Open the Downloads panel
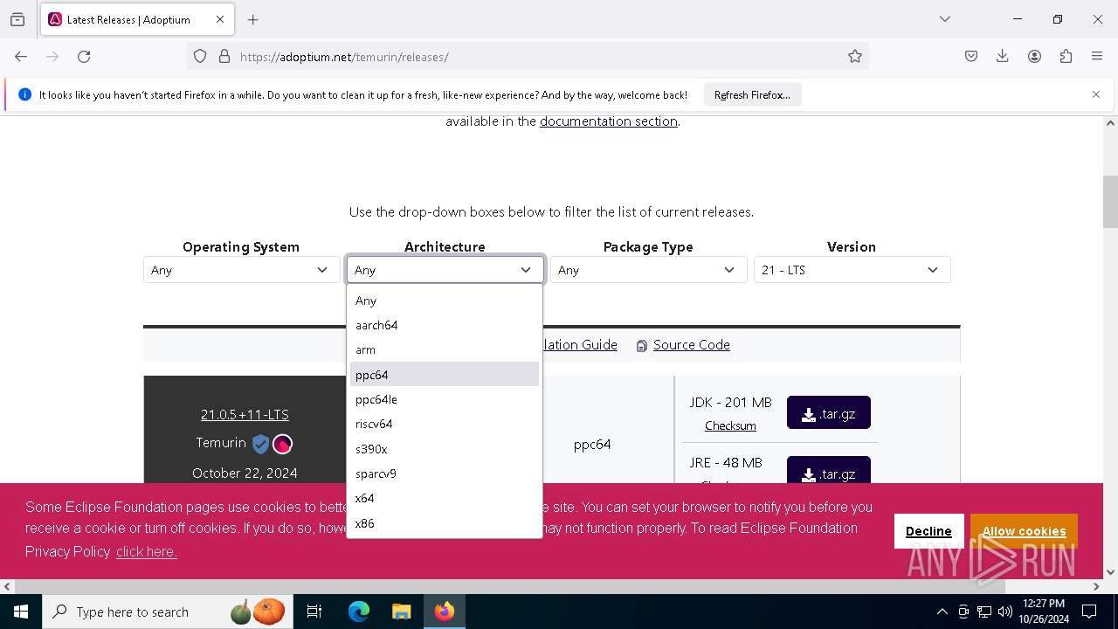1118x629 pixels. 1003,57
